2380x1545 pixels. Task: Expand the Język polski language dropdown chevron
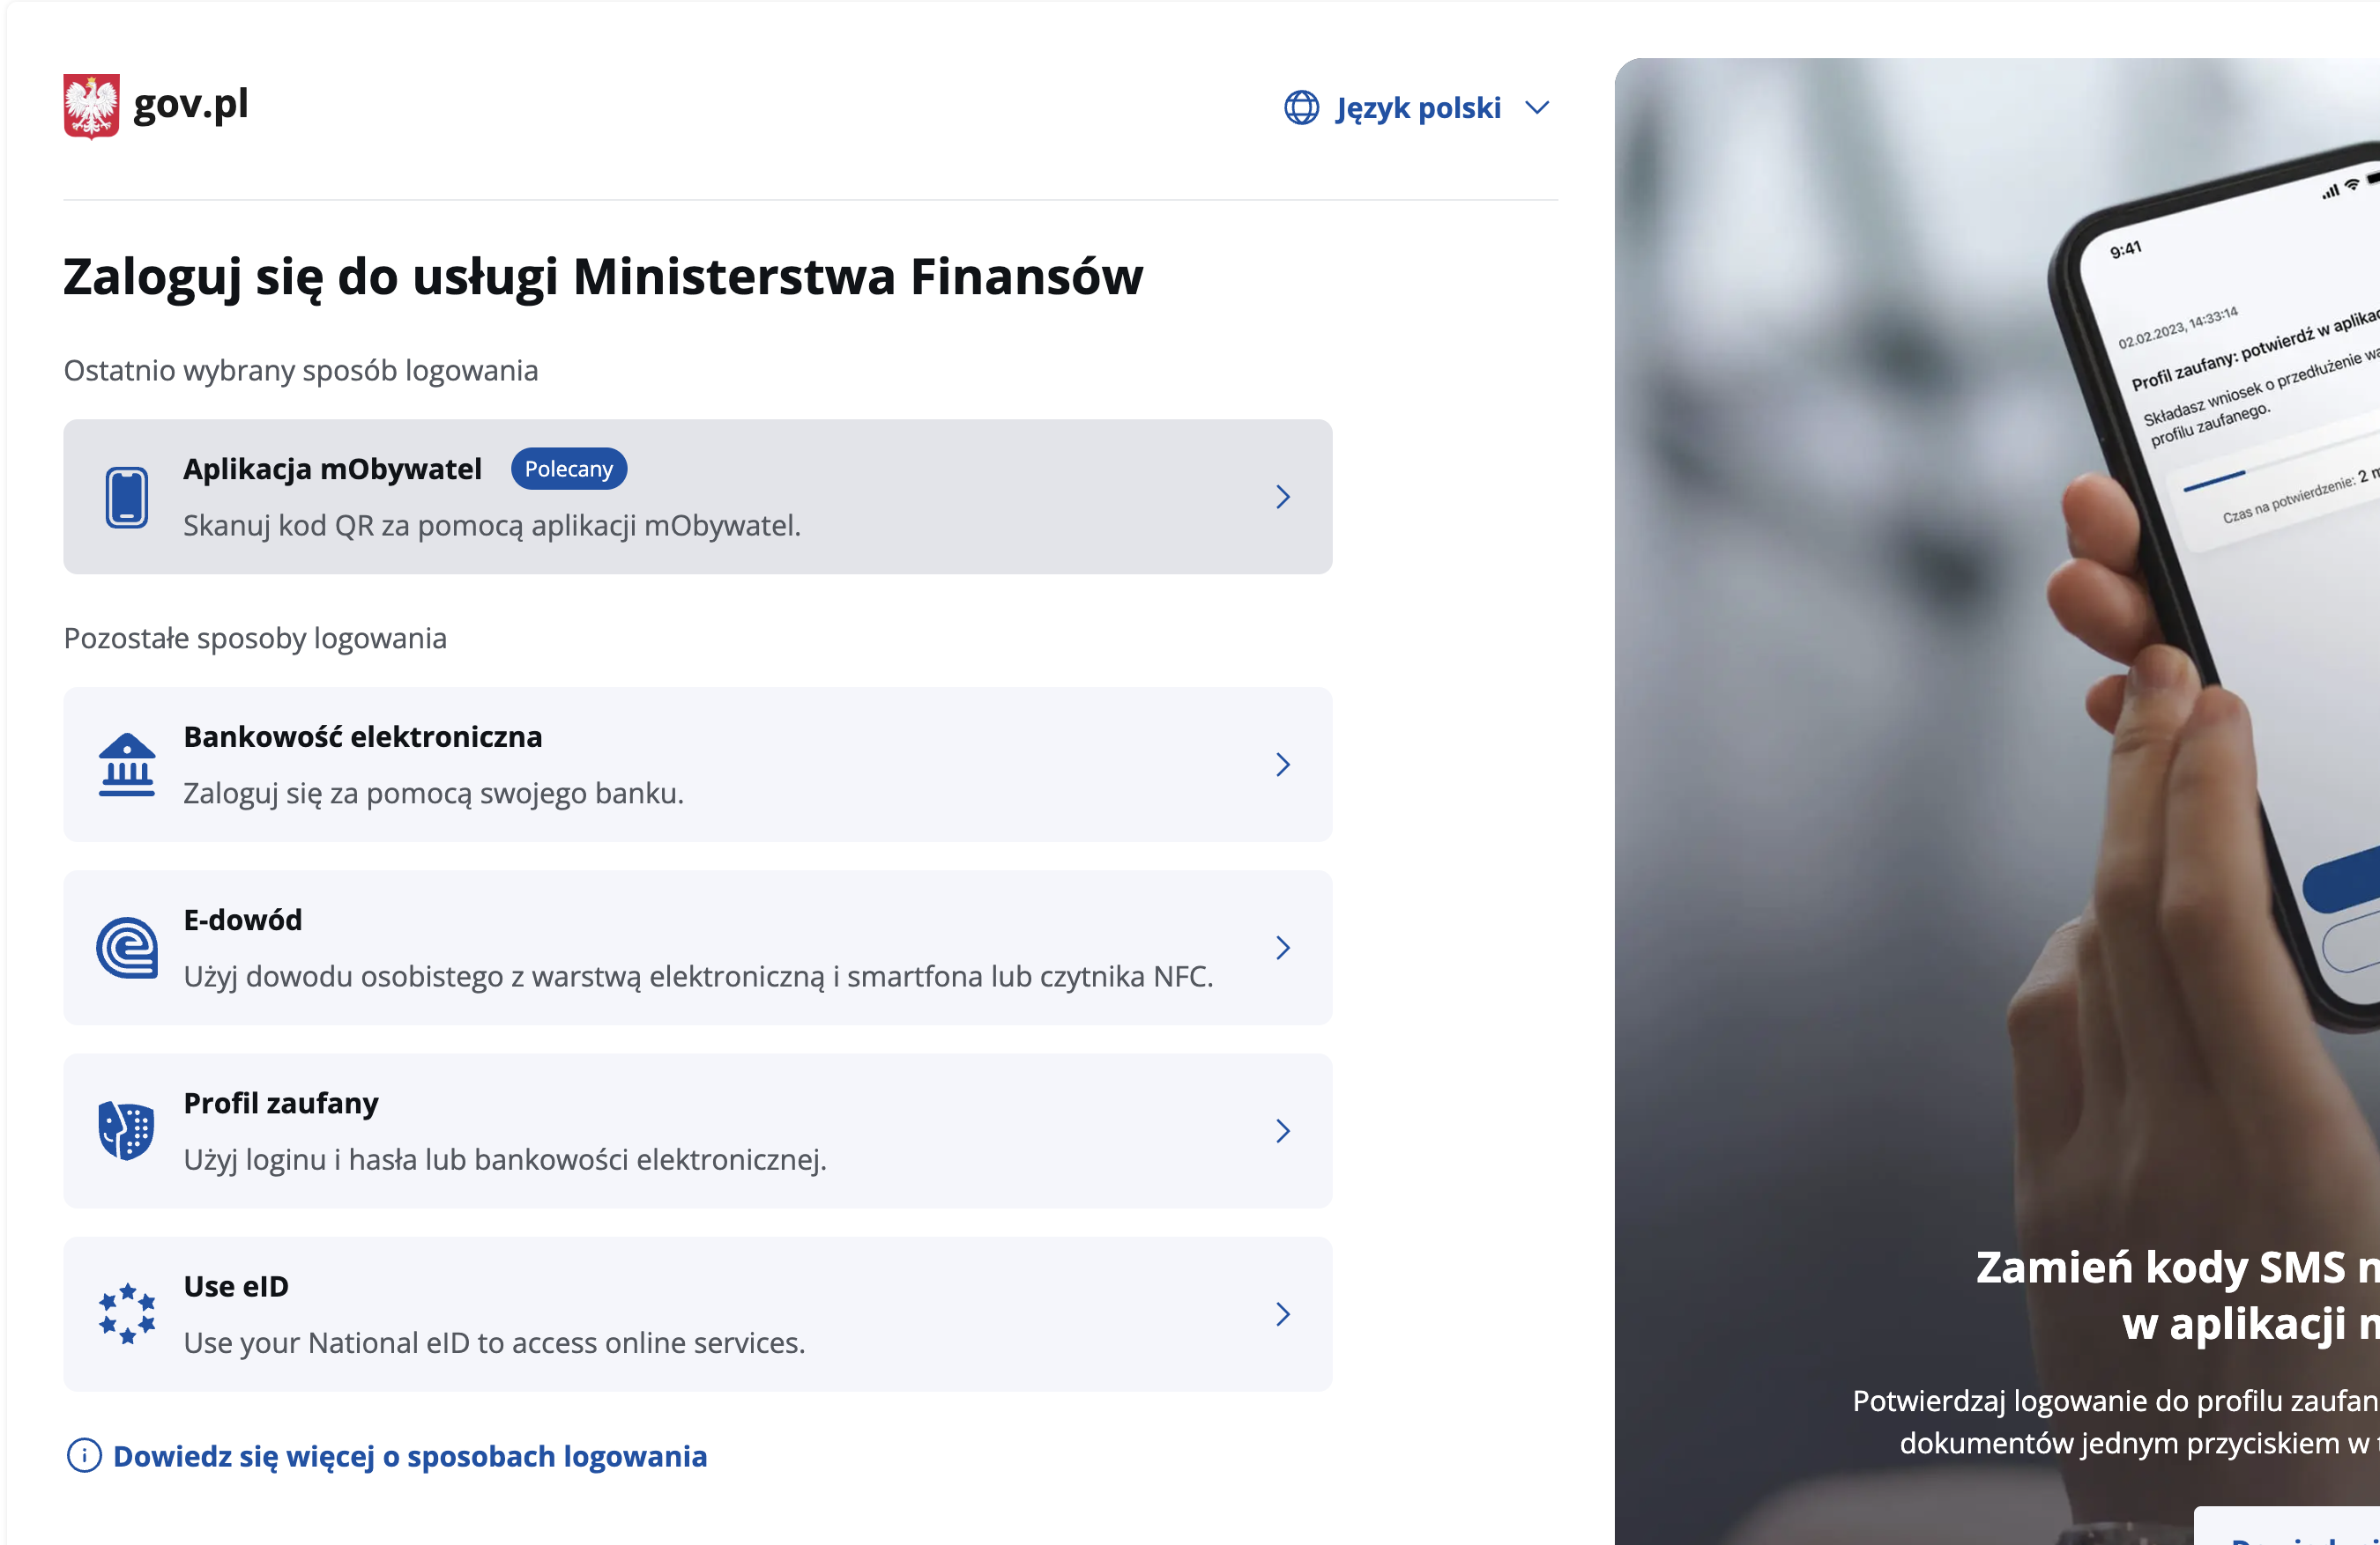1537,107
